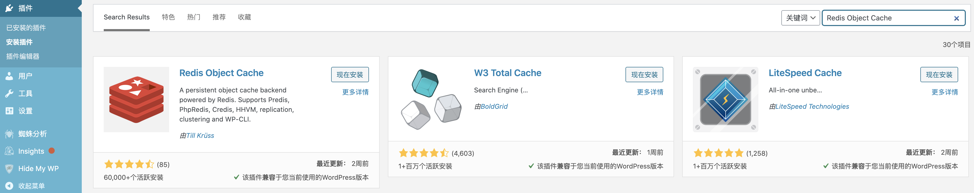Open the Users menu icon

point(9,76)
